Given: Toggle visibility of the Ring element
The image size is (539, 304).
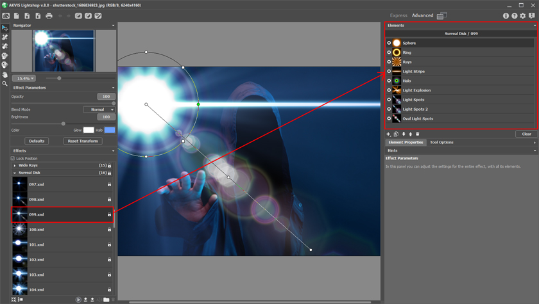Looking at the screenshot, I should pyautogui.click(x=389, y=52).
